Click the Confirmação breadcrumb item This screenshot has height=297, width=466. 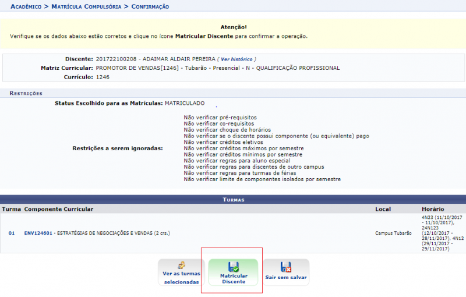(x=150, y=6)
